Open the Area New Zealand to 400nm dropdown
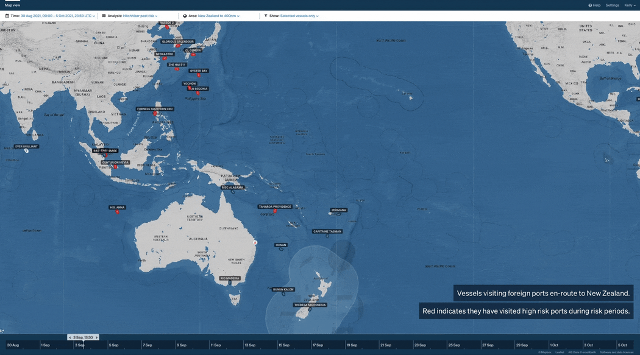The height and width of the screenshot is (355, 640). 219,16
